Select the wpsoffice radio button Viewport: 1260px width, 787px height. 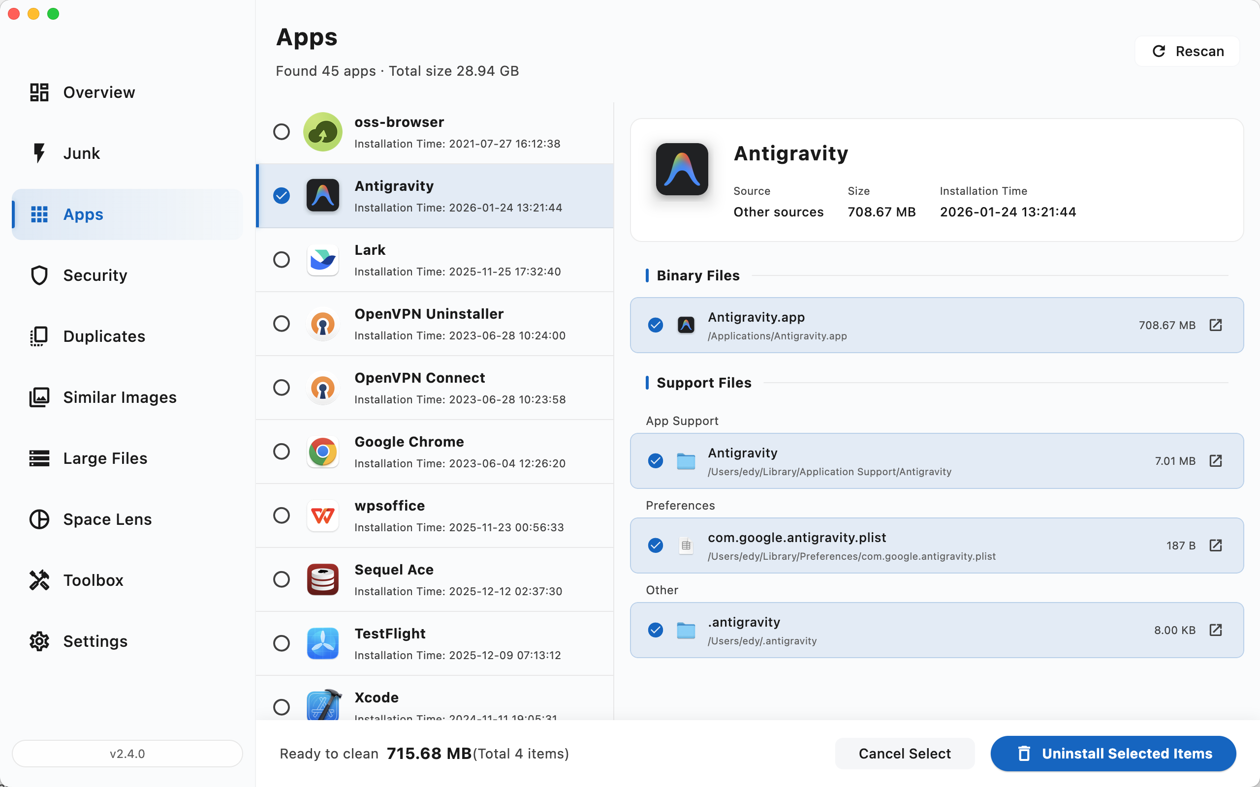tap(282, 516)
